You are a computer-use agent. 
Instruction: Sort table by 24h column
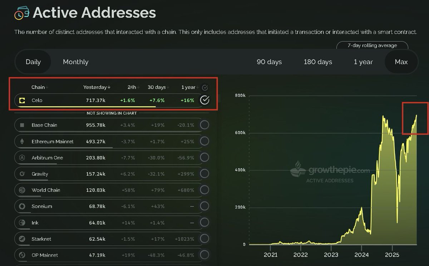[133, 87]
